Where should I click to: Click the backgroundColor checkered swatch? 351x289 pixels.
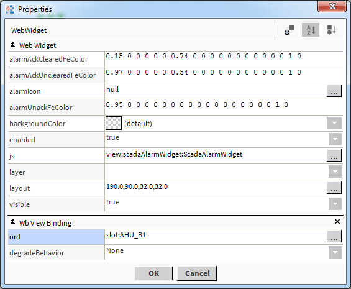point(114,123)
